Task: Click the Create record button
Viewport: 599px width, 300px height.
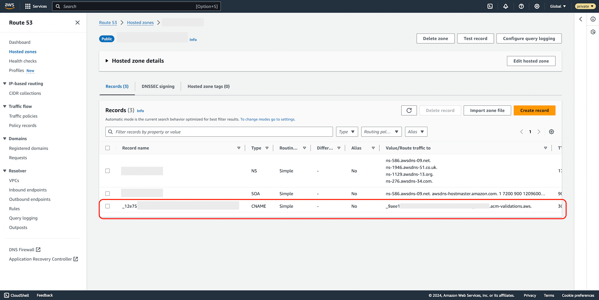Action: point(534,110)
